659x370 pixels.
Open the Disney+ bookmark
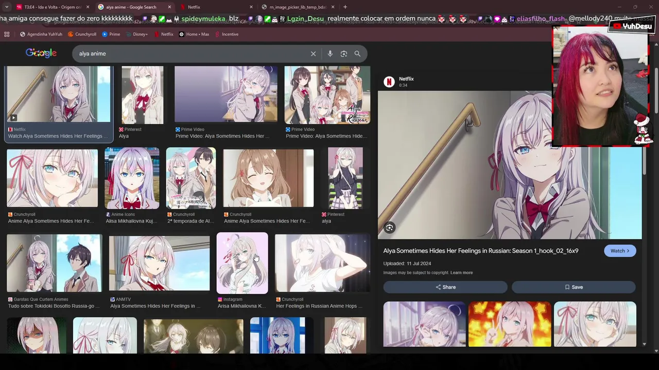coord(136,34)
